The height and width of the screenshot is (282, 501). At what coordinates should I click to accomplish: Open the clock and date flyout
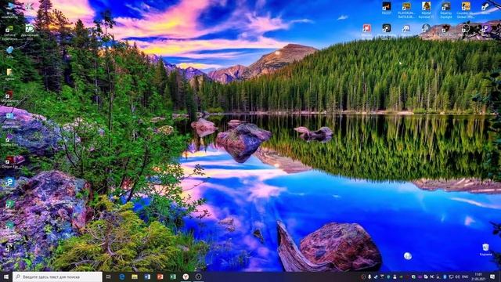click(478, 277)
